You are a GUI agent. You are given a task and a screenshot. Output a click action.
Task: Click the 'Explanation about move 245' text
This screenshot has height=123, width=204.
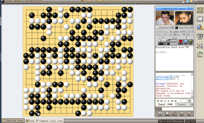pyautogui.click(x=172, y=47)
